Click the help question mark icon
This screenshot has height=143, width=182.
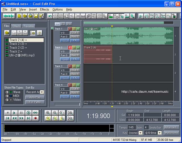coord(40,33)
